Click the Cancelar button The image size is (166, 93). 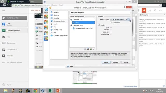click(116, 62)
